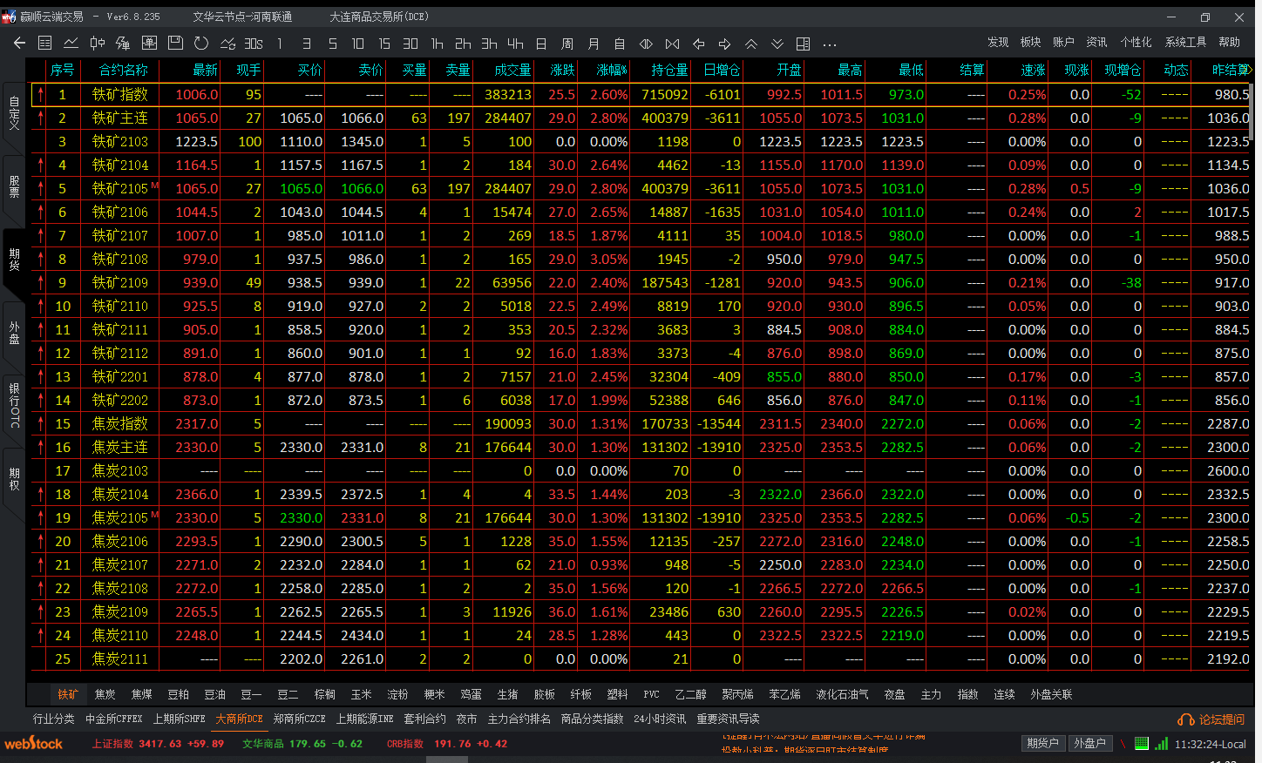Select the 玉米 commodity tab

(x=362, y=694)
